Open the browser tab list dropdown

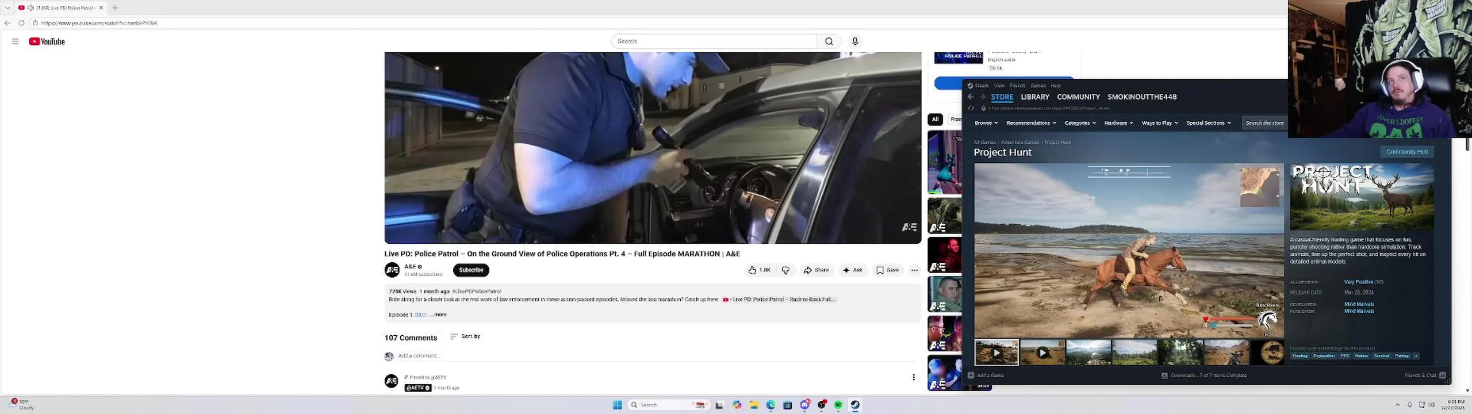pyautogui.click(x=7, y=7)
